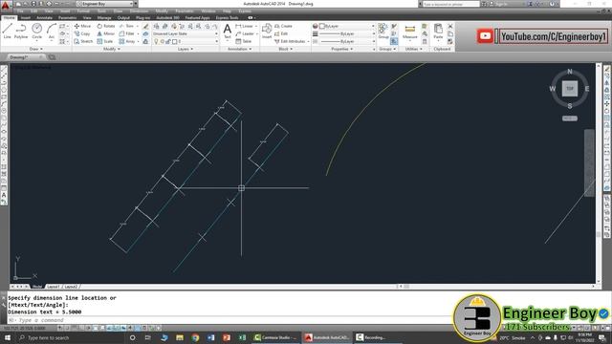Insert a Table from Annotation panel
Screen dimensions: 612x344
[x=244, y=41]
